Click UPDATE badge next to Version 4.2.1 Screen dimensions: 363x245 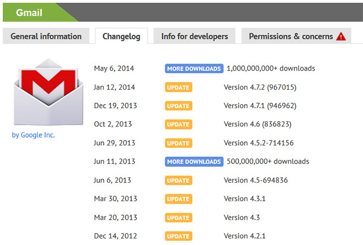coord(178,236)
